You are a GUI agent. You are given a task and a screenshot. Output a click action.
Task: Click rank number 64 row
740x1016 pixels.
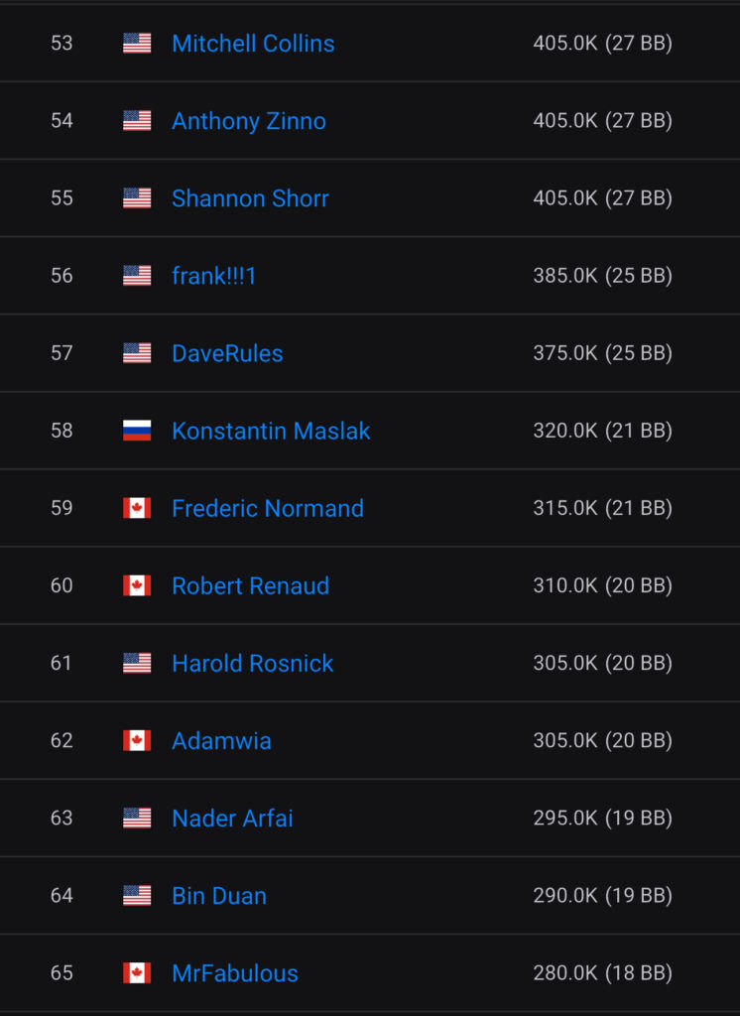(62, 895)
